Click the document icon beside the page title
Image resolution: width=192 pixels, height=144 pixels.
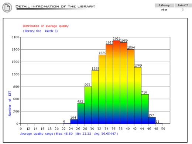pyautogui.click(x=7, y=7)
